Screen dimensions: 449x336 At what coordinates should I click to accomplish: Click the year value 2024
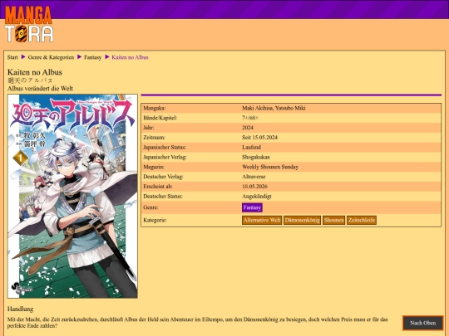pos(248,128)
